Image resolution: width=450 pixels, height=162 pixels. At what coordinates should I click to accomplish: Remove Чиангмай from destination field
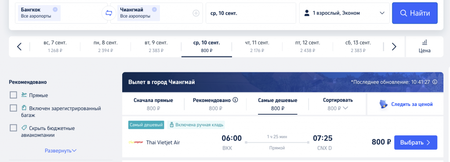click(x=154, y=10)
